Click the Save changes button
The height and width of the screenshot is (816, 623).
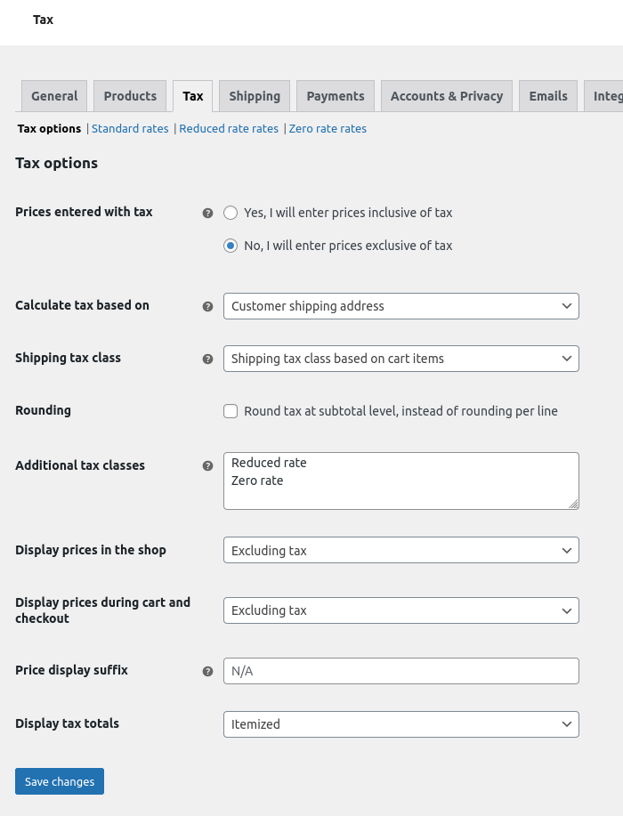click(x=60, y=781)
